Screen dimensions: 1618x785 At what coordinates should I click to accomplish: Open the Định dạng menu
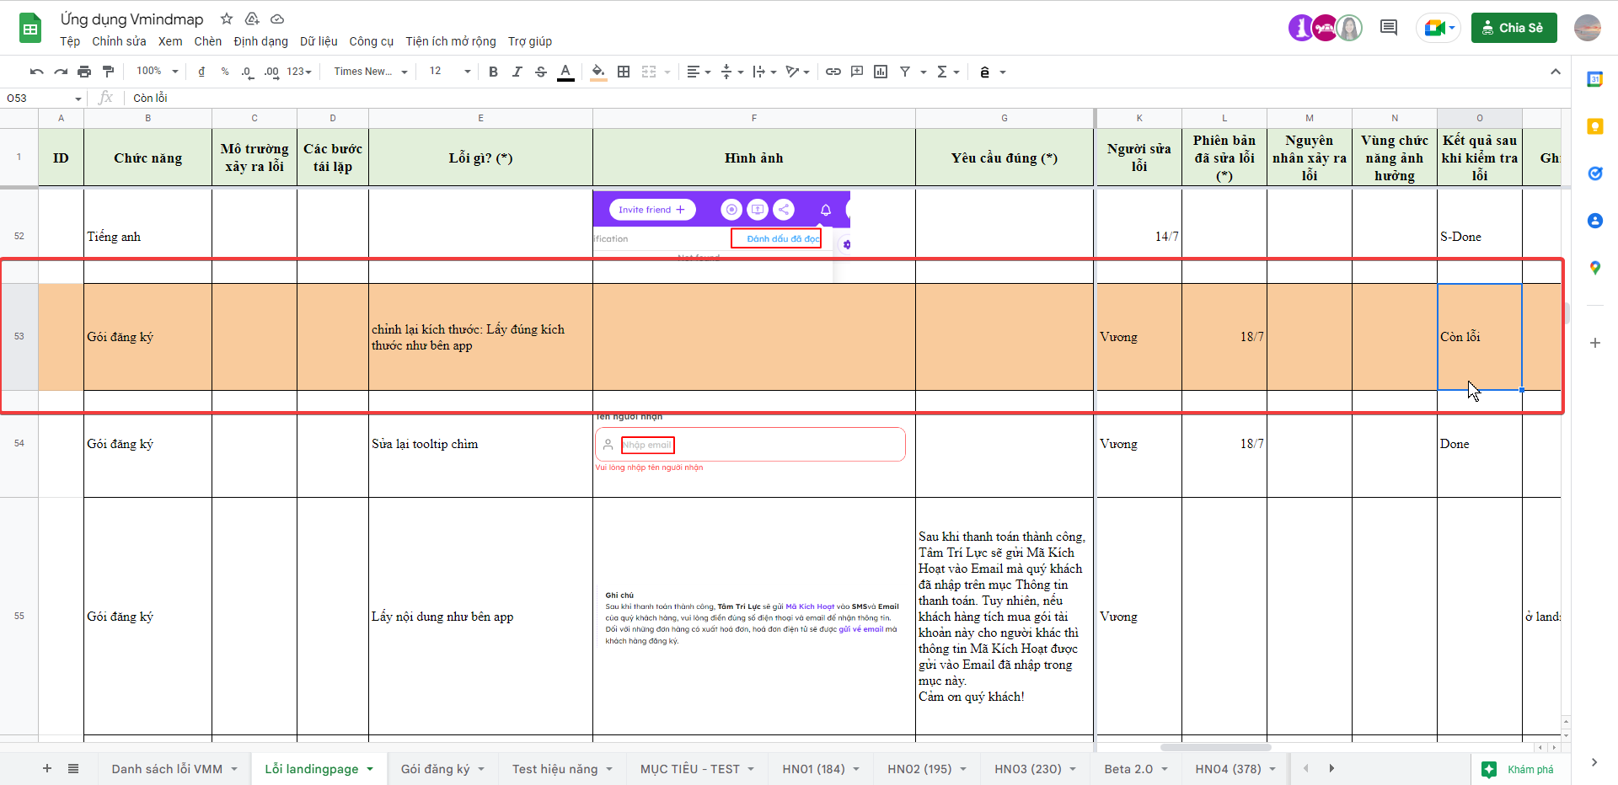260,41
